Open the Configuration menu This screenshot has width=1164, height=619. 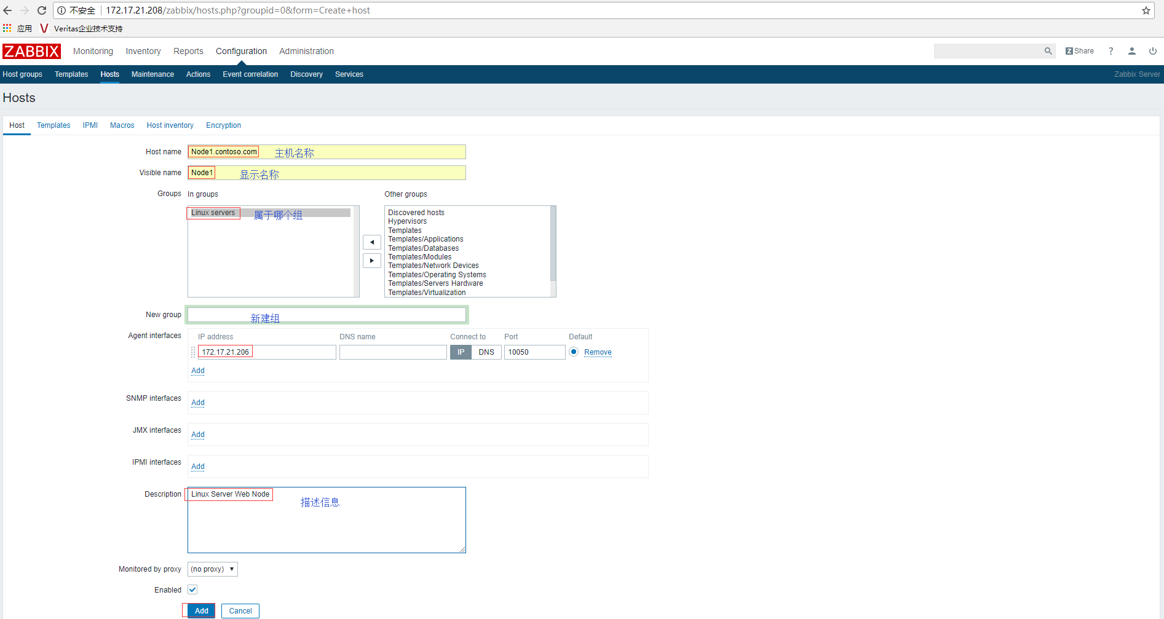click(241, 51)
